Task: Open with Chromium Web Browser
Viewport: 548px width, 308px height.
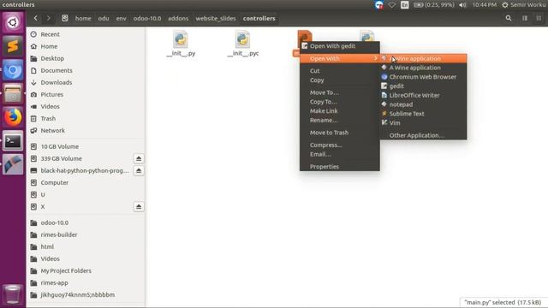Action: pyautogui.click(x=423, y=77)
